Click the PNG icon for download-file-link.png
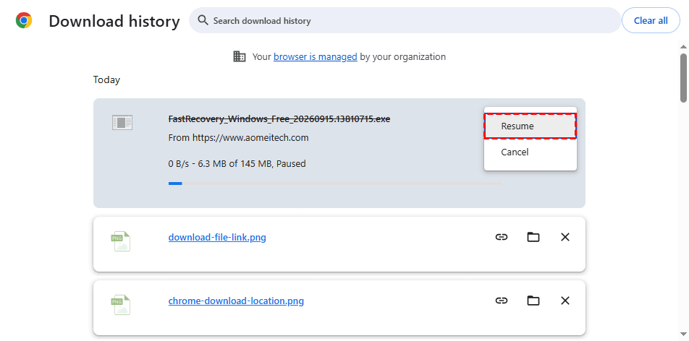Viewport: 689px width, 341px height. pos(120,241)
